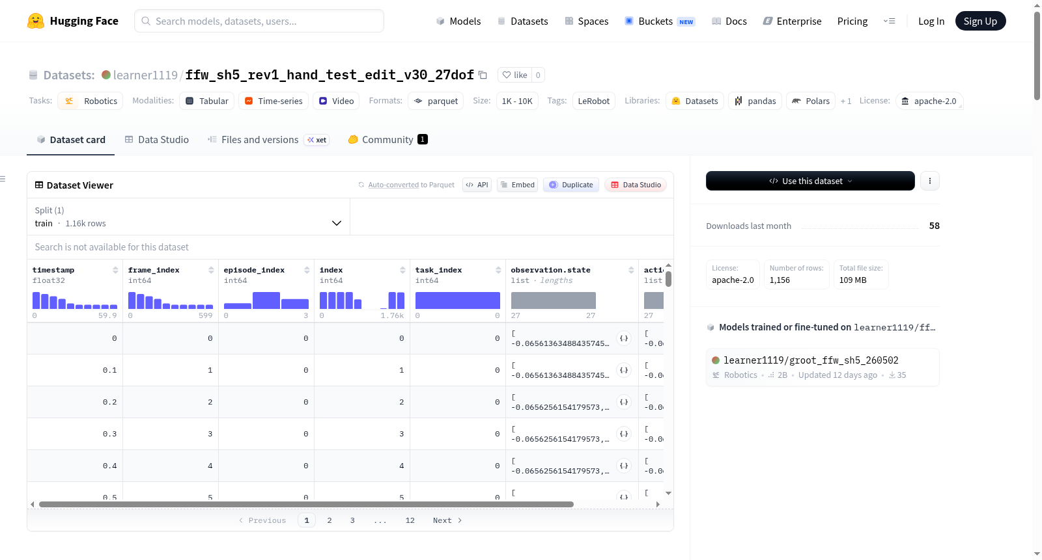Viewport: 1042px width, 560px height.
Task: Expand the observation.state cell in row 0.4
Action: pyautogui.click(x=624, y=466)
